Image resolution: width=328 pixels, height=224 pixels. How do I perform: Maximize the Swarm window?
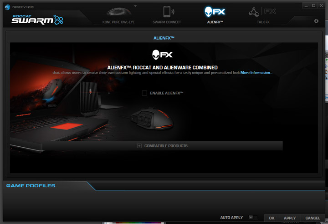point(313,6)
